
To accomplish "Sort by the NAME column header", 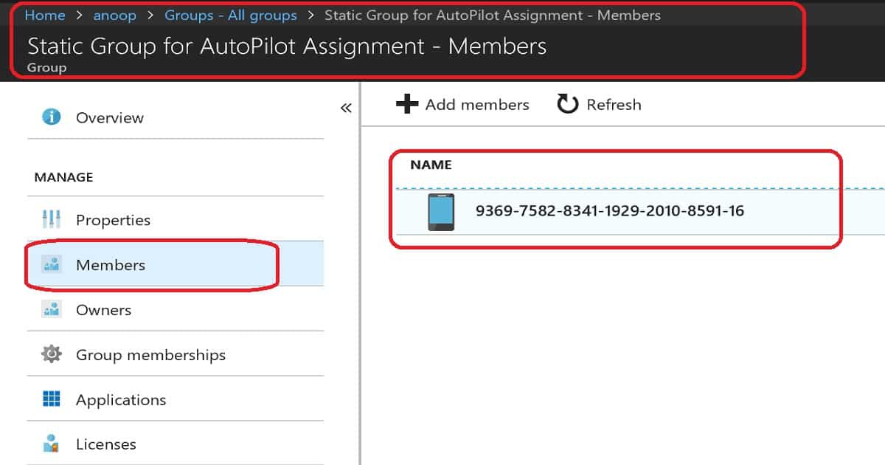I will 431,165.
